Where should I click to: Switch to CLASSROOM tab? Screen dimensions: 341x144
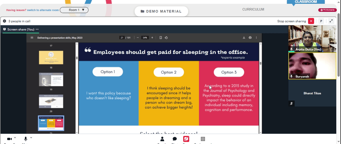pyautogui.click(x=306, y=2)
